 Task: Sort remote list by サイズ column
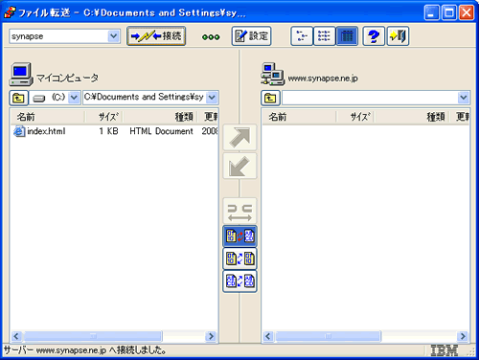coord(355,117)
